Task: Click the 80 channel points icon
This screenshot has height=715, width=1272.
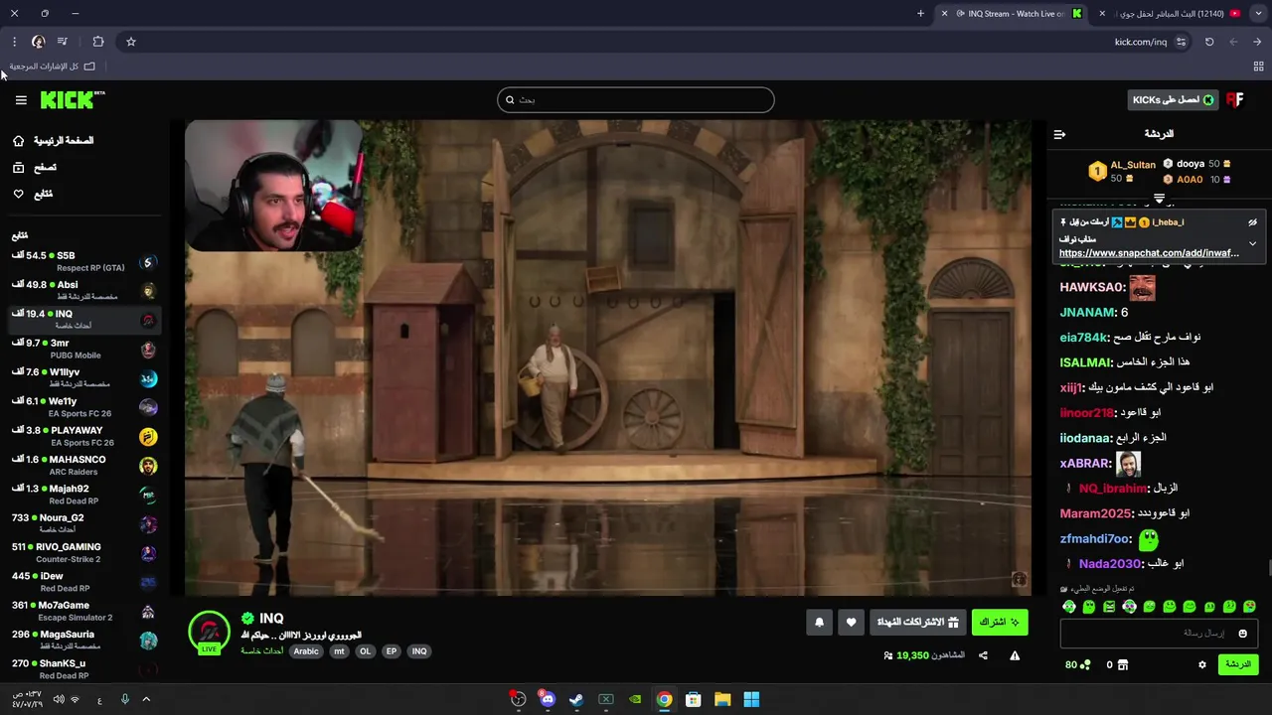Action: coord(1085,664)
